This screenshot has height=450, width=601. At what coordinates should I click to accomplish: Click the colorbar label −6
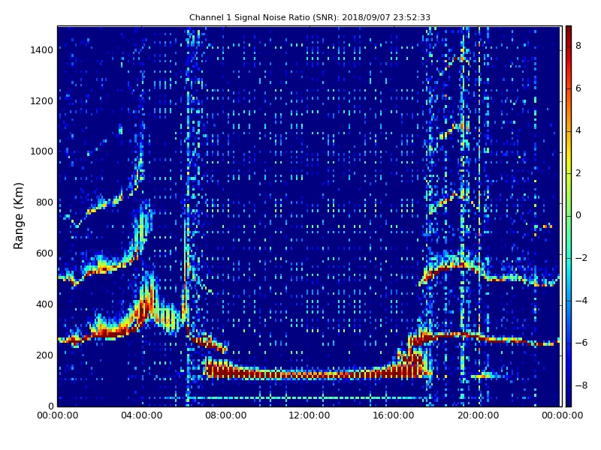(581, 343)
